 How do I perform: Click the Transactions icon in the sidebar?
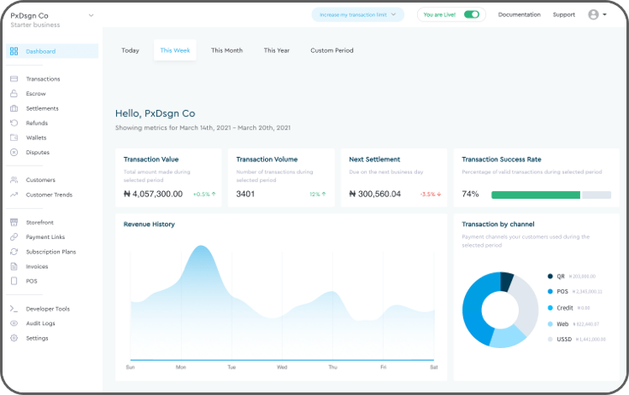14,78
